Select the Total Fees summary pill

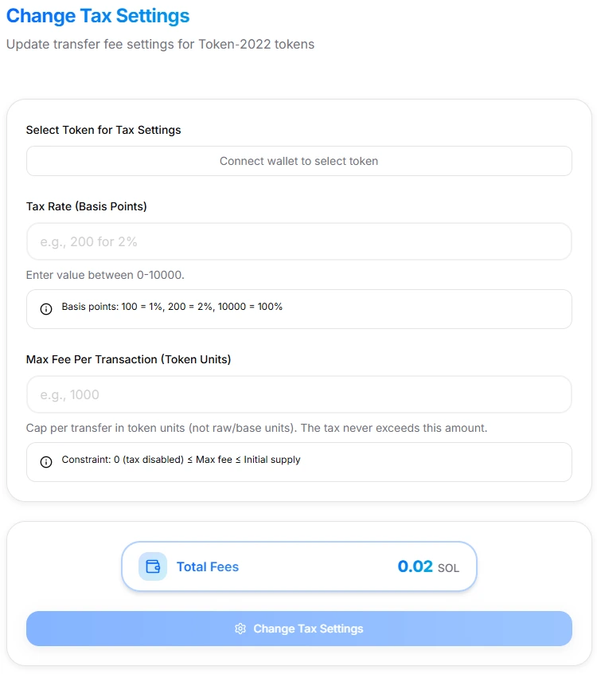[x=298, y=566]
